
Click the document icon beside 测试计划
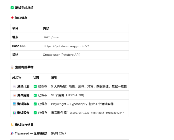click(14, 86)
